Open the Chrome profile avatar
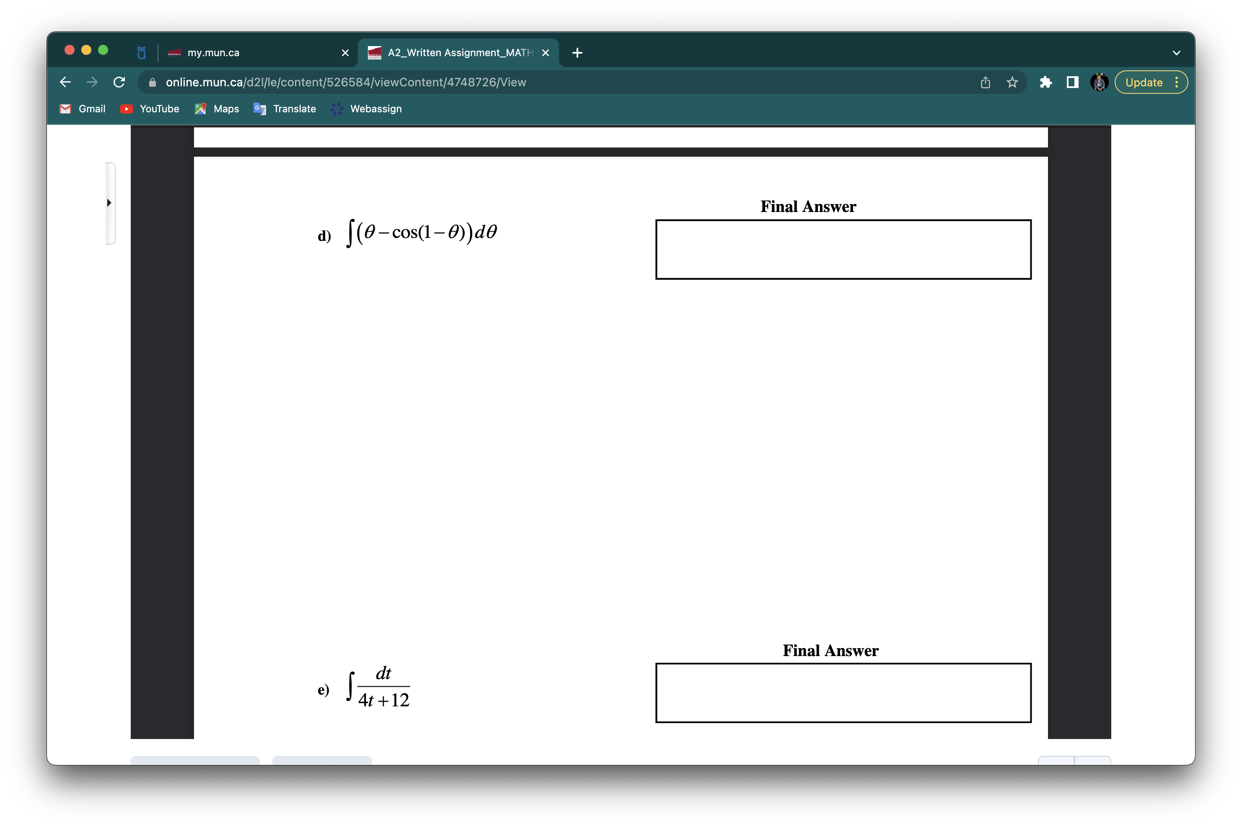Image resolution: width=1242 pixels, height=827 pixels. (x=1099, y=82)
